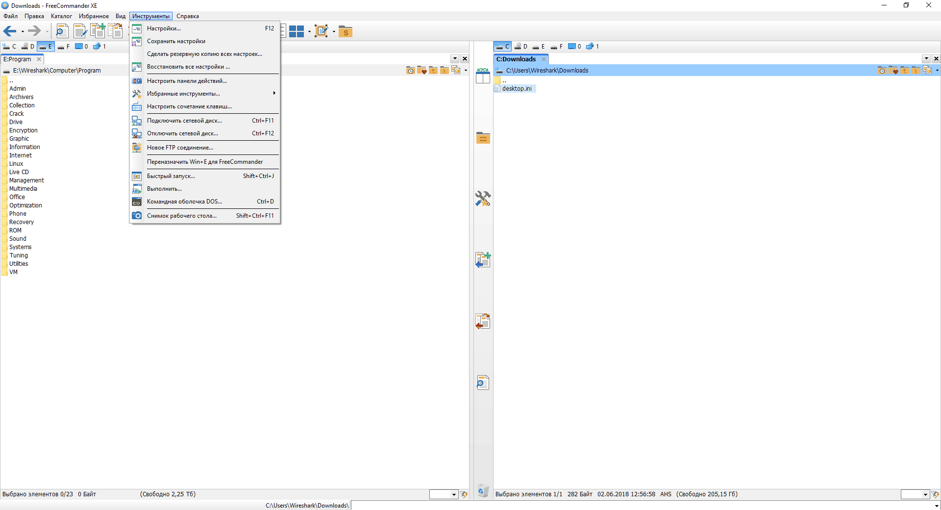Open the orange S folder toolbar icon
This screenshot has height=510, width=941.
[x=346, y=31]
